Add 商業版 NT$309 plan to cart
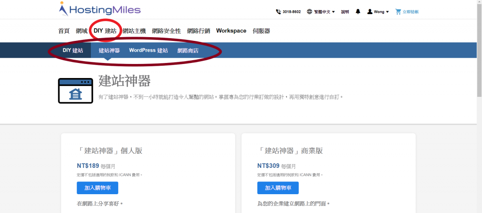 pos(278,188)
